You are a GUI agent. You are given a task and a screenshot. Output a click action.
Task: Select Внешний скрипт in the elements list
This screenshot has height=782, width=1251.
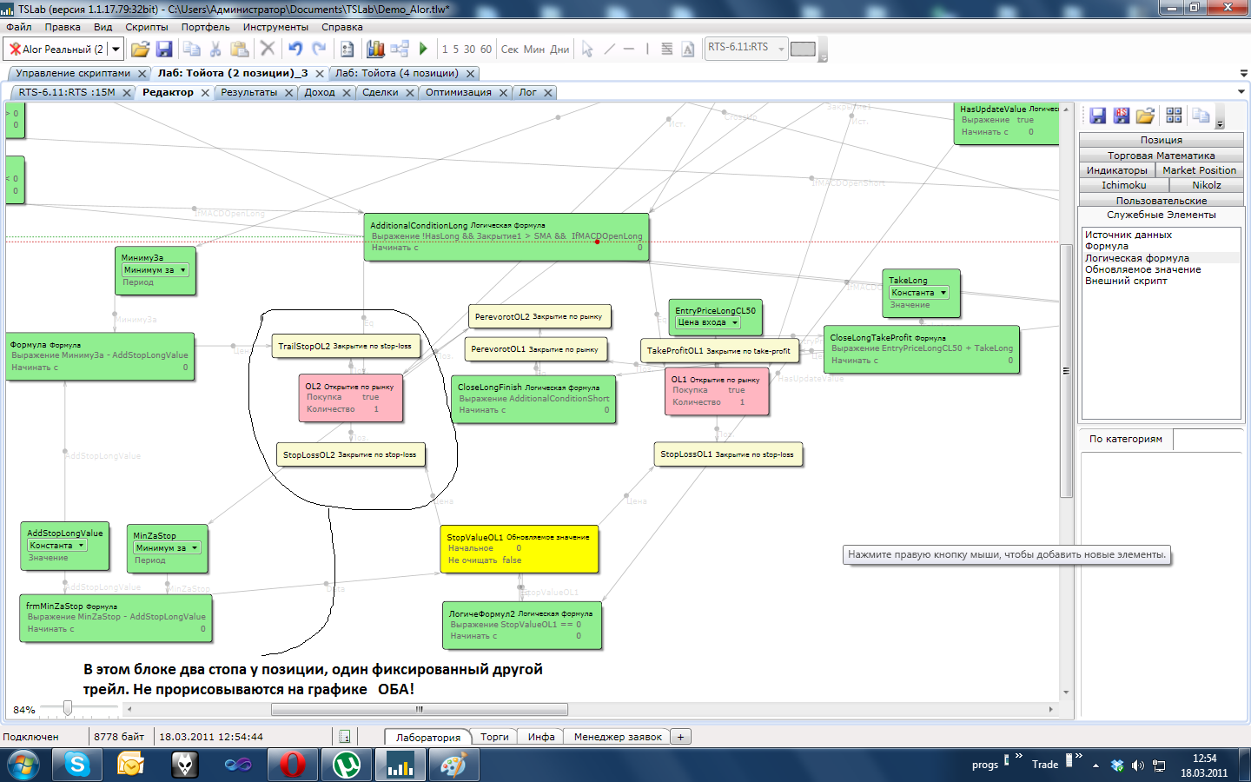[1126, 281]
